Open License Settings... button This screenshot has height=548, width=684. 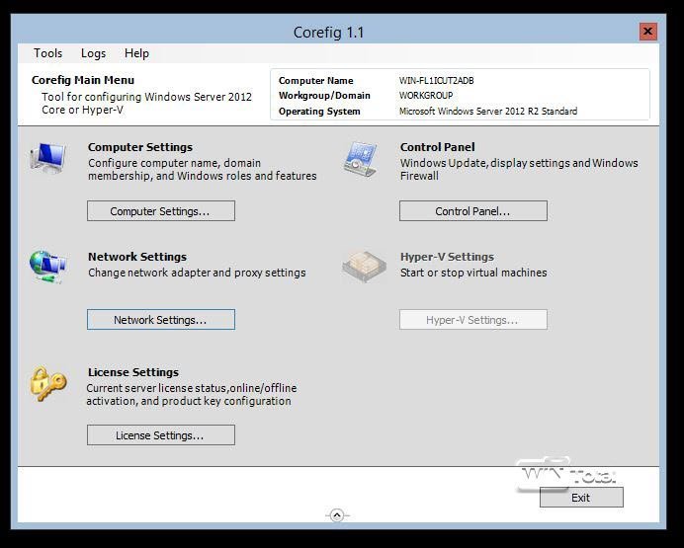[x=161, y=434]
